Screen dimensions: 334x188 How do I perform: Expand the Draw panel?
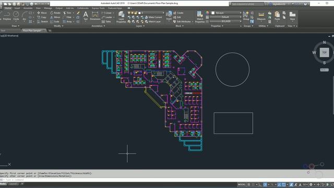click(x=15, y=26)
